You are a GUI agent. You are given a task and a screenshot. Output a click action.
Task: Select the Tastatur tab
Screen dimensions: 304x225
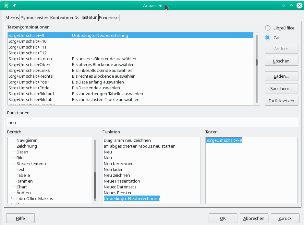click(x=89, y=17)
